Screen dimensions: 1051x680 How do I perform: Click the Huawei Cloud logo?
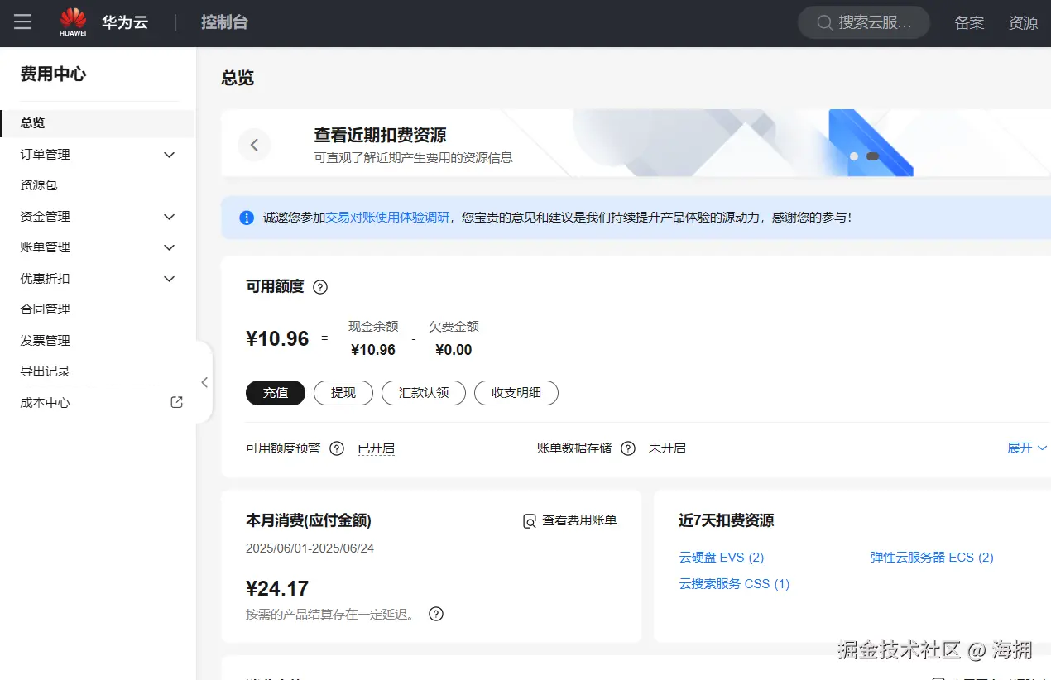(x=72, y=22)
